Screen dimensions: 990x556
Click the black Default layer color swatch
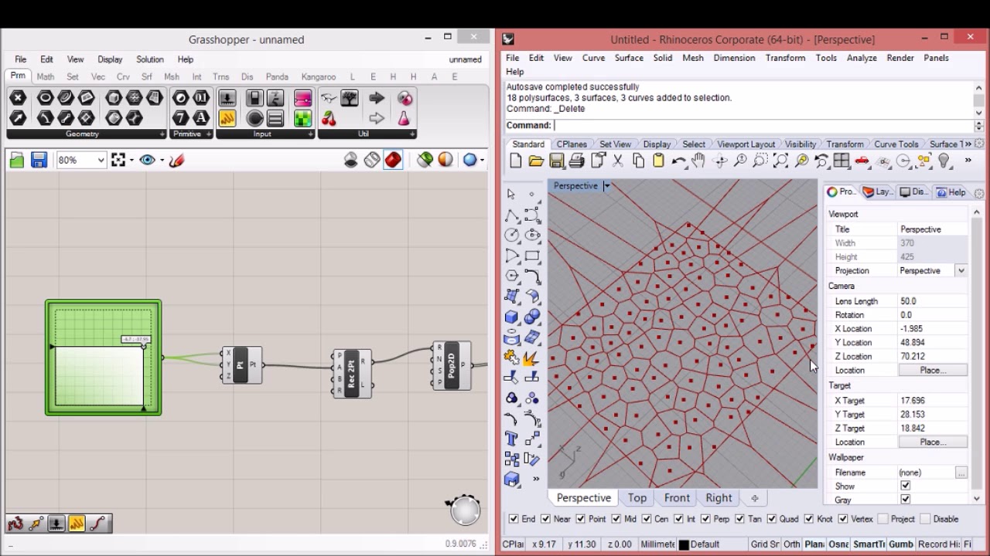683,544
